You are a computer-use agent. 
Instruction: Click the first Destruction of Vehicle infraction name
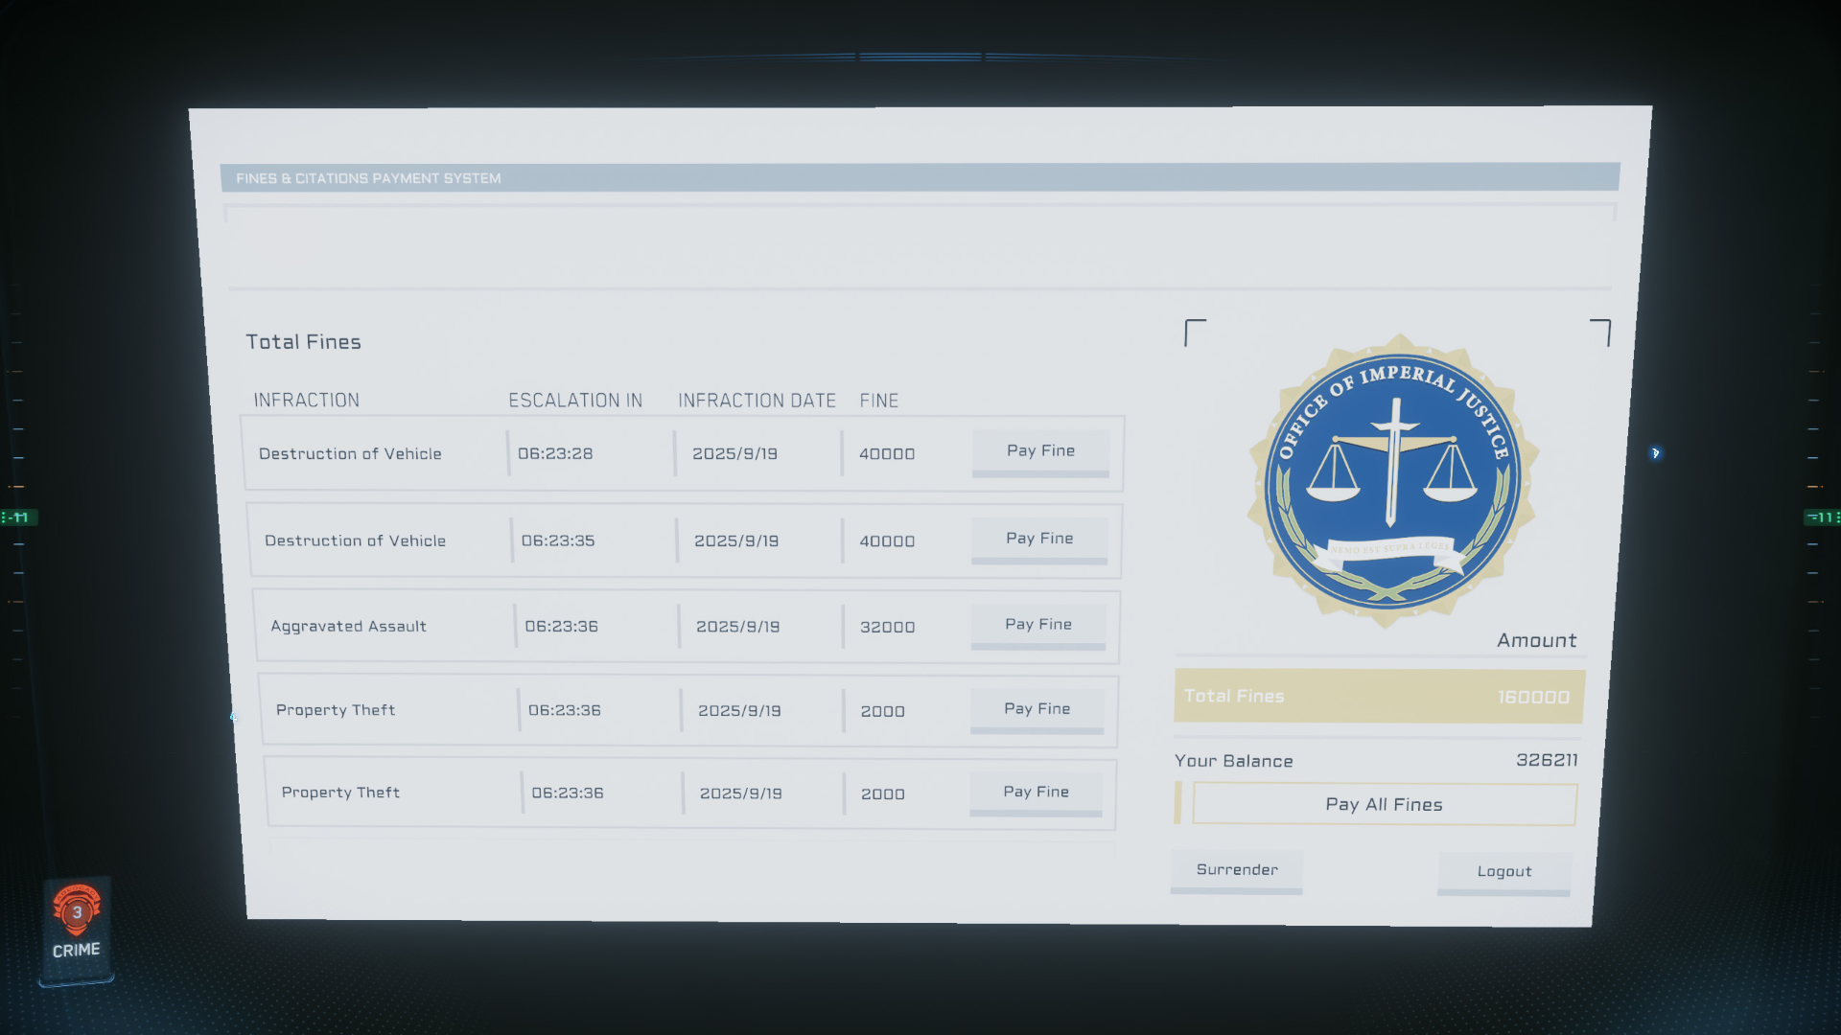coord(350,454)
